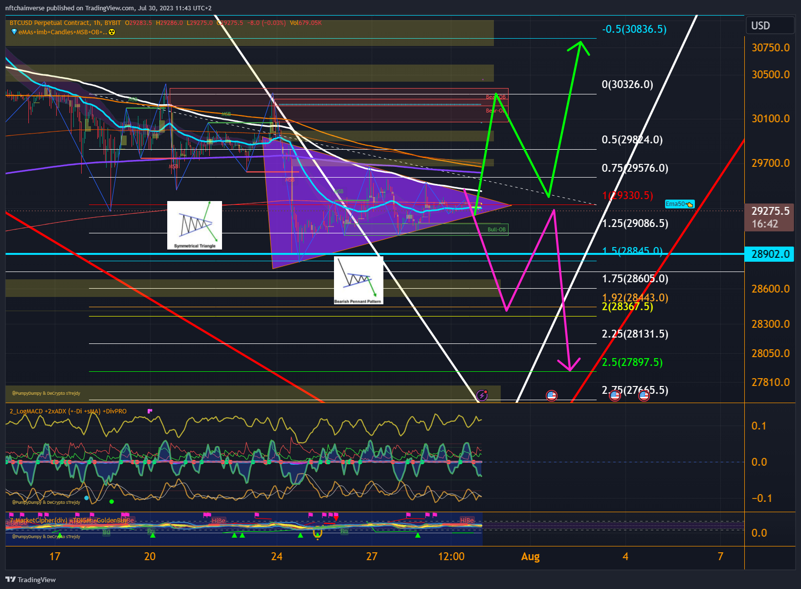
Task: Click the radioactive icon after indicator name
Action: [112, 32]
